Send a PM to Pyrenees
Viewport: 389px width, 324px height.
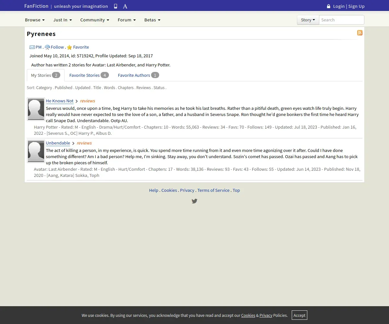coord(39,47)
